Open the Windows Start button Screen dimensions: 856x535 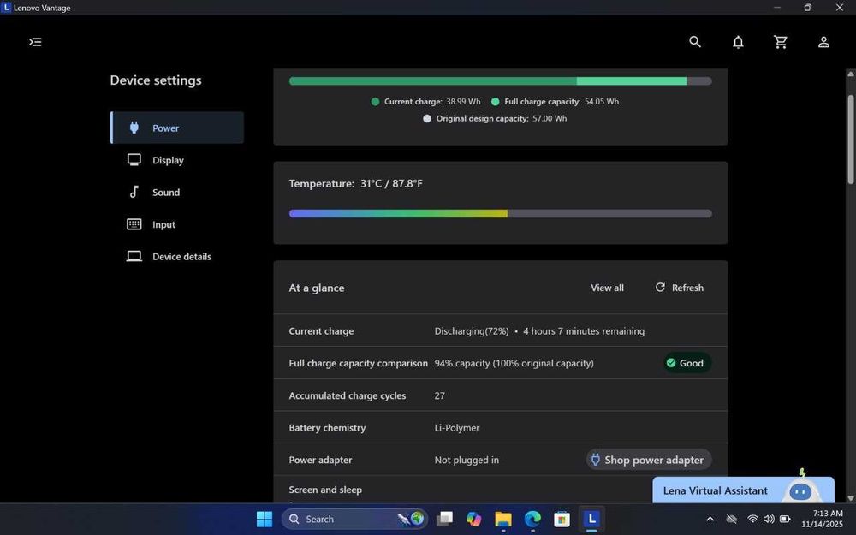[x=265, y=519]
